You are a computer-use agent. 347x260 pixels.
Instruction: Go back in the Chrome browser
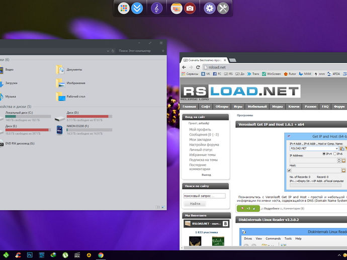tap(184, 67)
